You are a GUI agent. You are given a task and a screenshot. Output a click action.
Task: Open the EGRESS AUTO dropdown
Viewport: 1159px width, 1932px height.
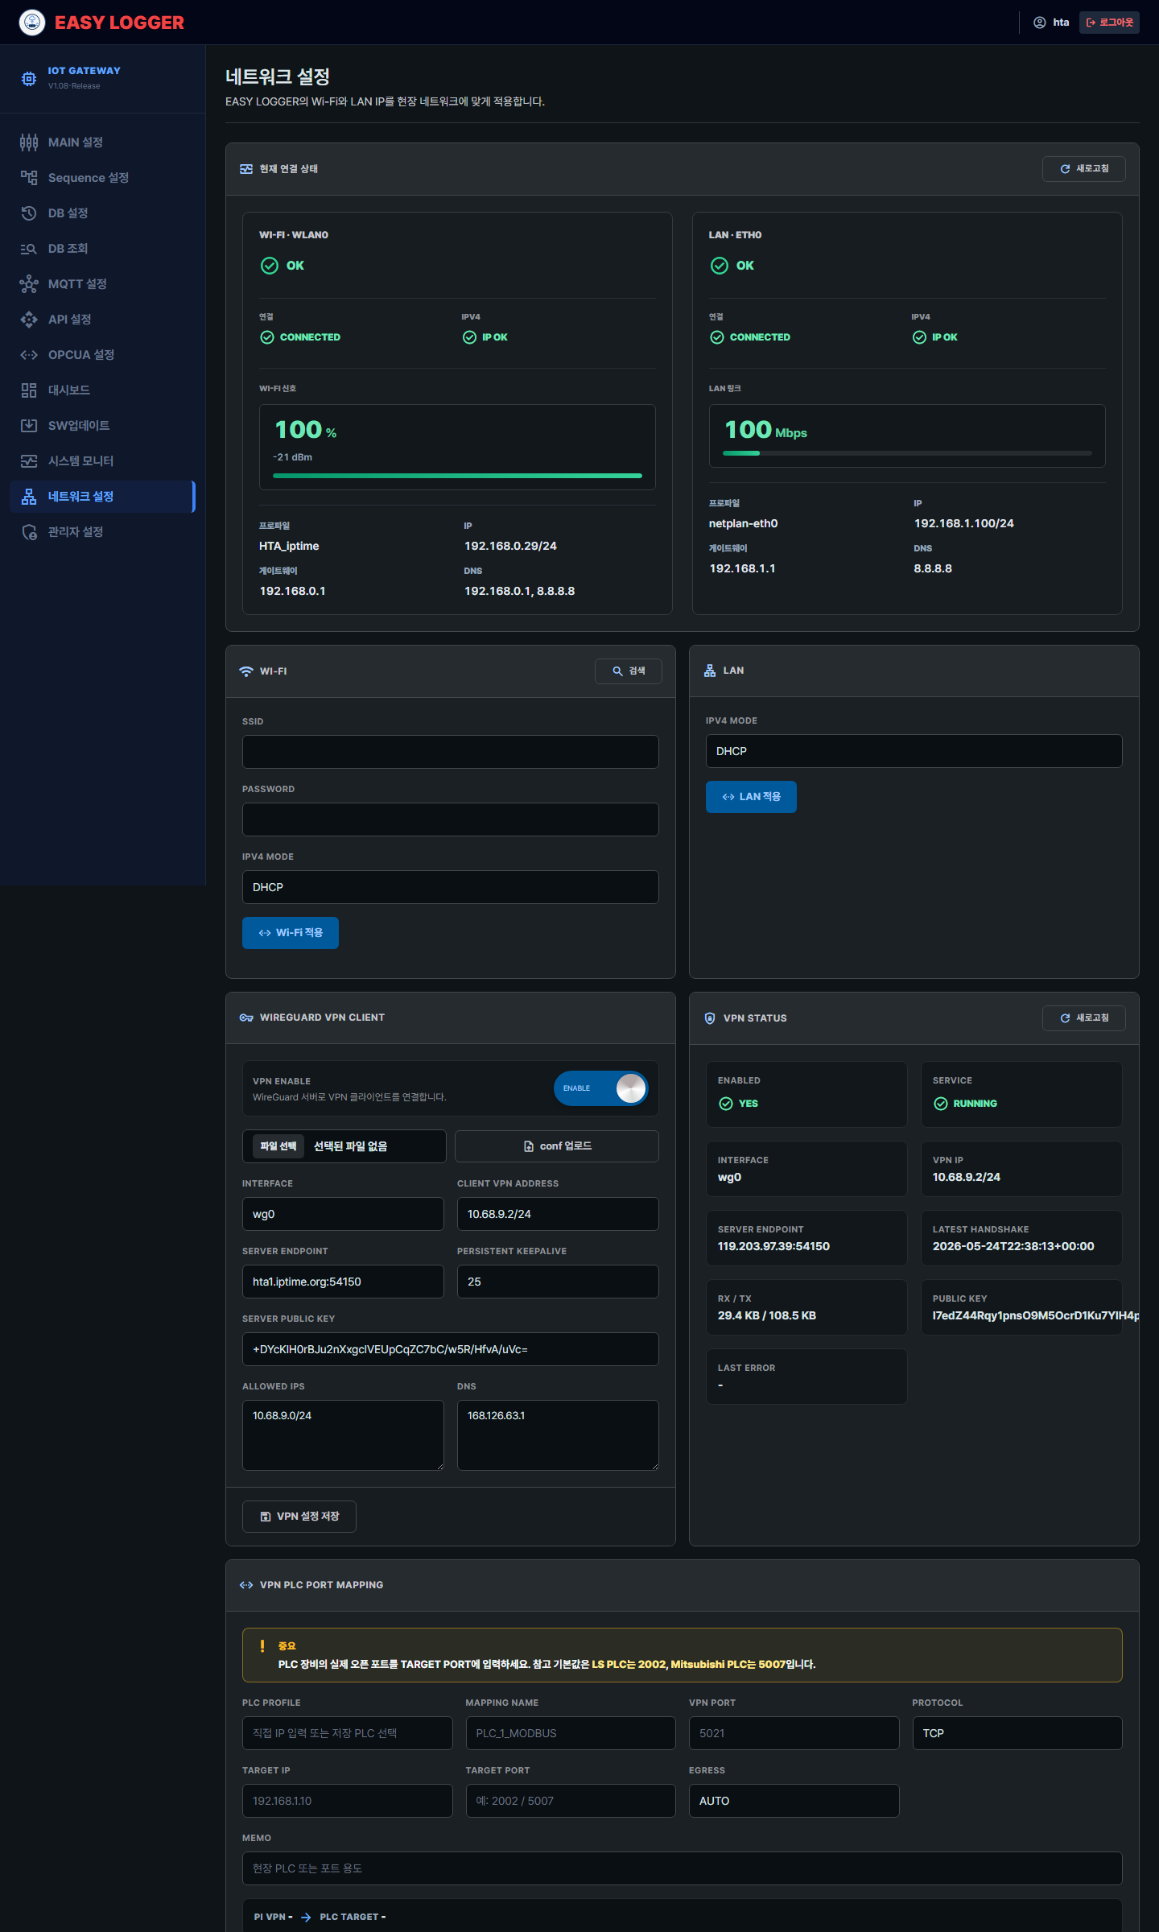(794, 1801)
